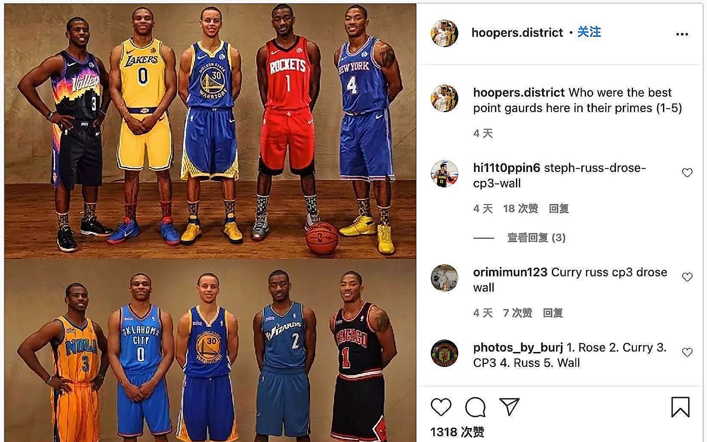Expand the 查看回复 (3) replies

pos(536,238)
